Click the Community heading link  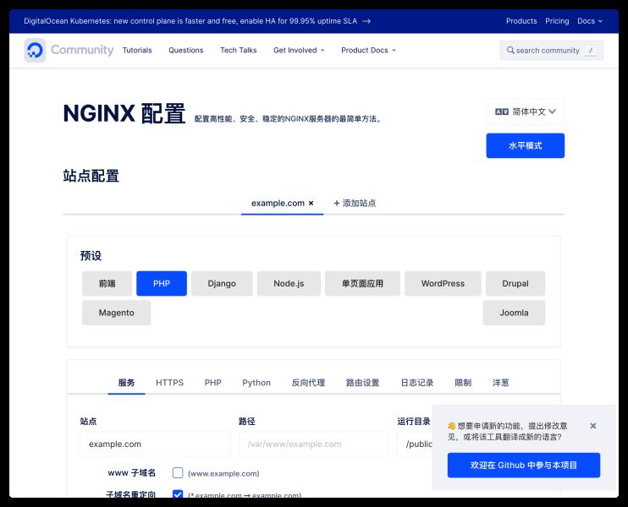(x=82, y=50)
